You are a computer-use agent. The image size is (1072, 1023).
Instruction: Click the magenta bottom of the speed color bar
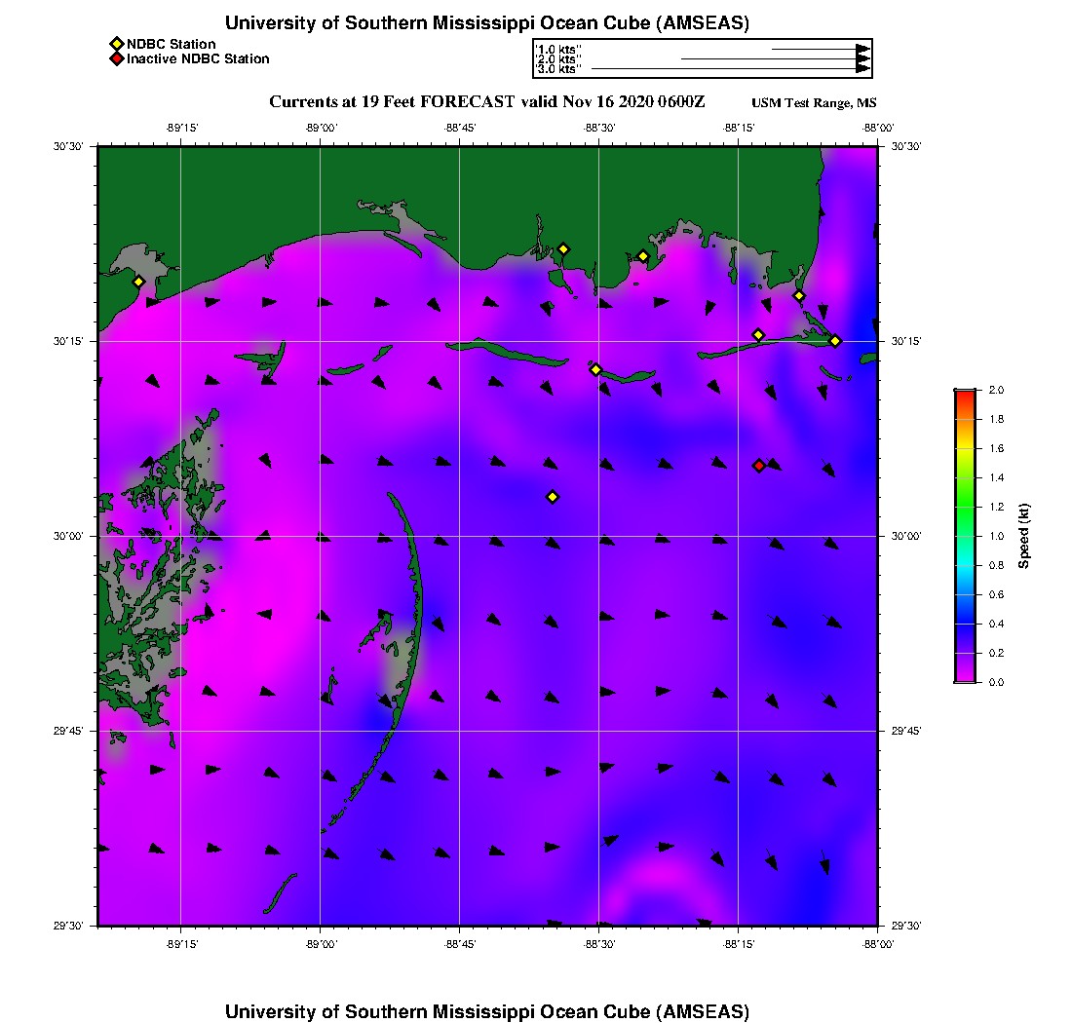(964, 677)
